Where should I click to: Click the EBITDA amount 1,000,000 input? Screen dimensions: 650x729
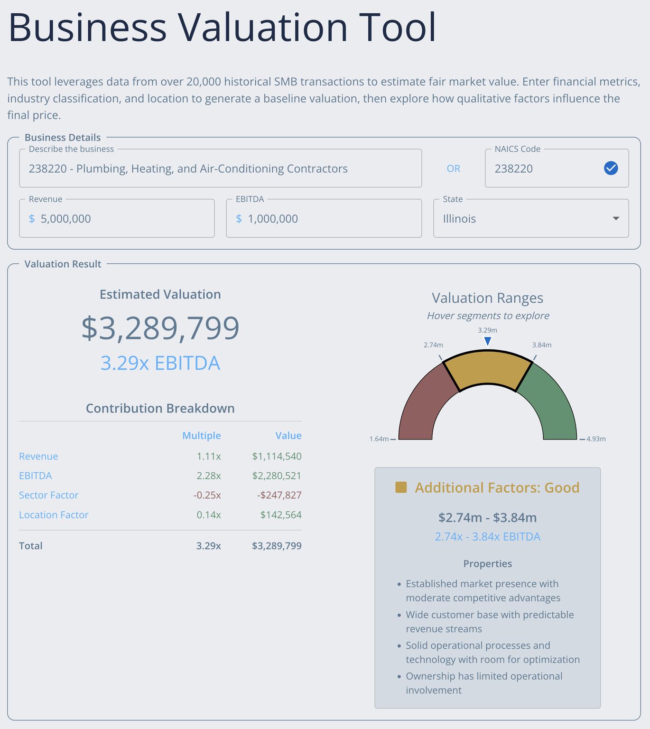tap(331, 219)
